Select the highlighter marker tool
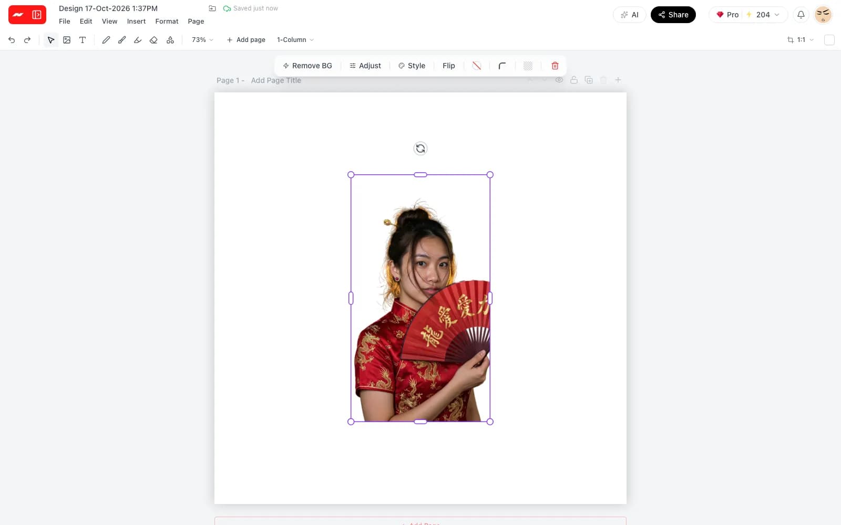841x525 pixels. click(x=138, y=40)
